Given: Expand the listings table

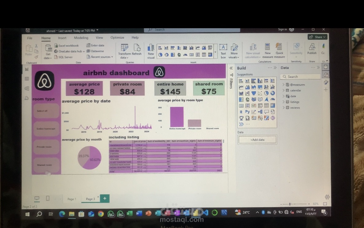Looking at the screenshot, I should coord(284,102).
